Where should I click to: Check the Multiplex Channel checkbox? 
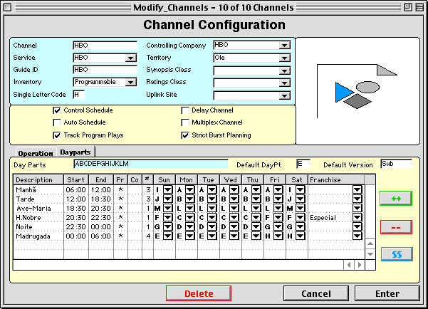click(x=185, y=122)
